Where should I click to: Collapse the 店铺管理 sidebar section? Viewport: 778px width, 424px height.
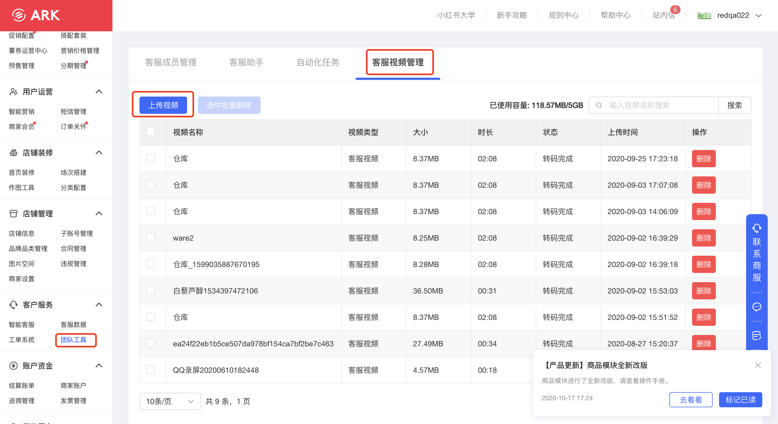[99, 214]
